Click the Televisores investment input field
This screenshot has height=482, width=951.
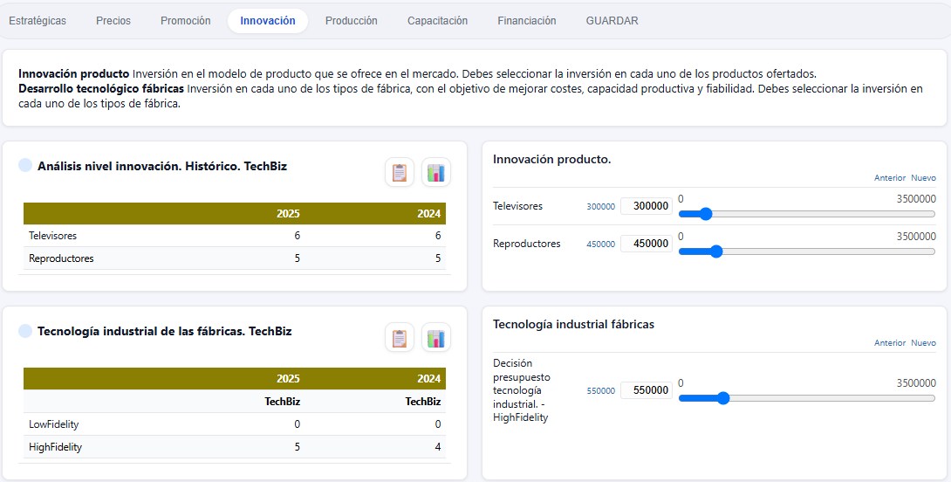647,206
